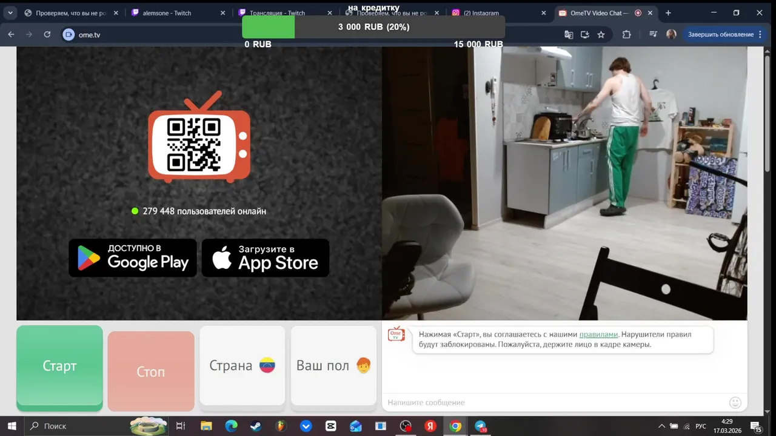Screen dimensions: 776x436
Task: Open Steam from the taskbar
Action: click(256, 426)
